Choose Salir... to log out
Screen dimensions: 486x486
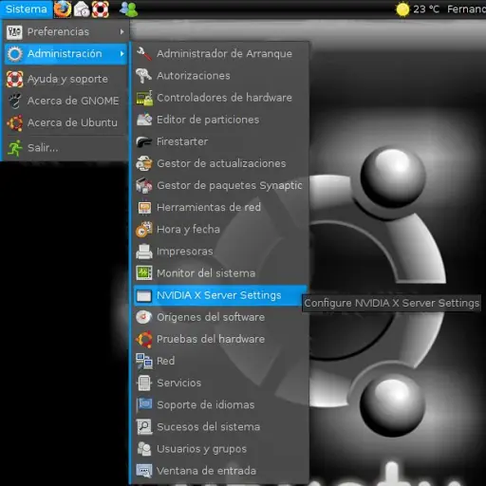tap(65, 148)
